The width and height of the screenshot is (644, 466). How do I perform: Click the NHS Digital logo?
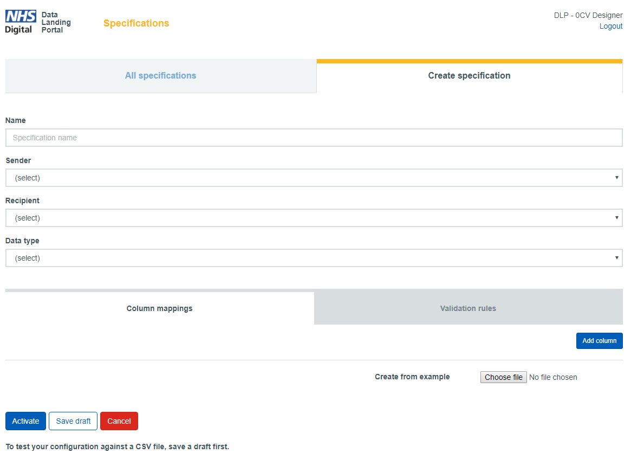[x=21, y=22]
